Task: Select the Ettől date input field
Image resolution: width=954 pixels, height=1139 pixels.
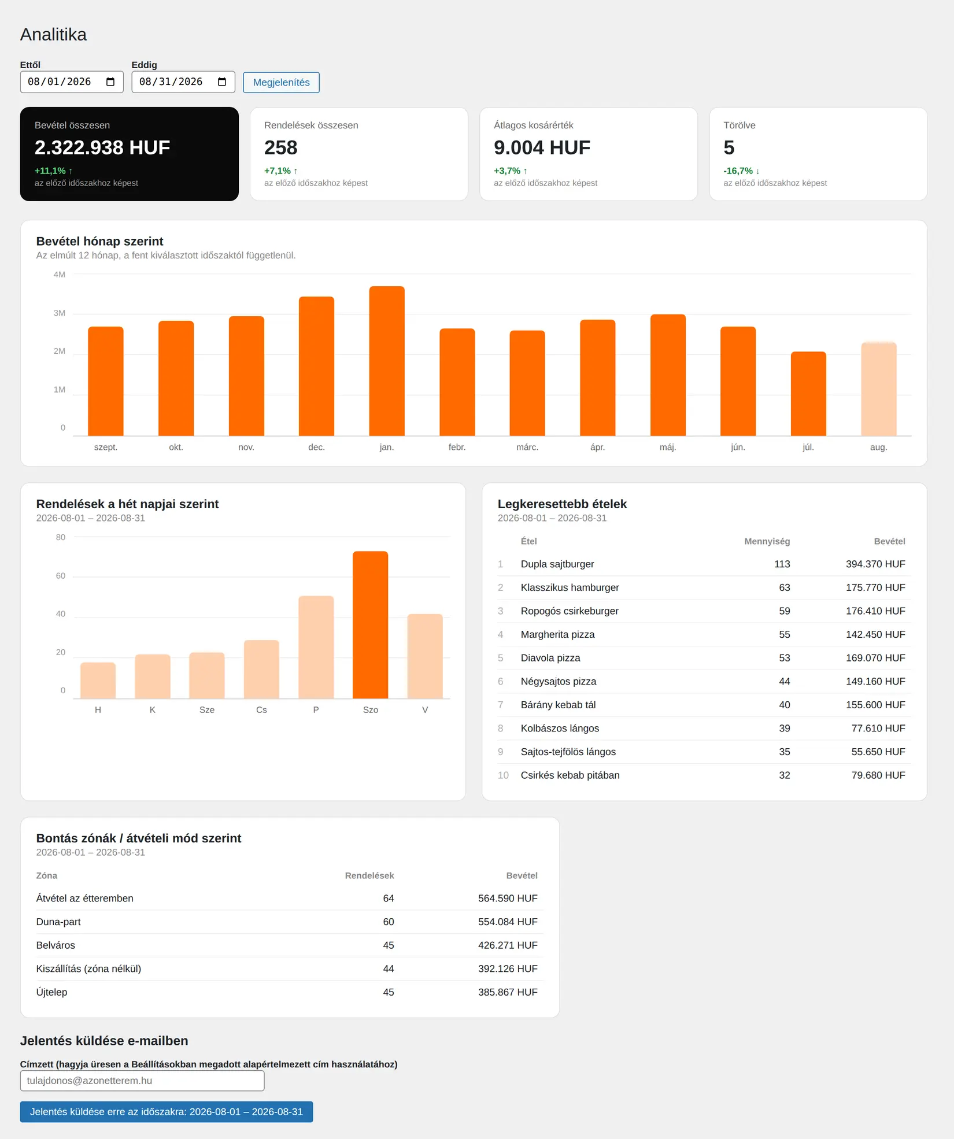Action: [x=72, y=82]
